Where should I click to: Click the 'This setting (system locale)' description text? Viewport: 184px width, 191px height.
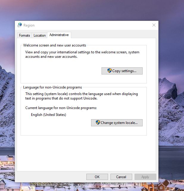pyautogui.click(x=82, y=96)
